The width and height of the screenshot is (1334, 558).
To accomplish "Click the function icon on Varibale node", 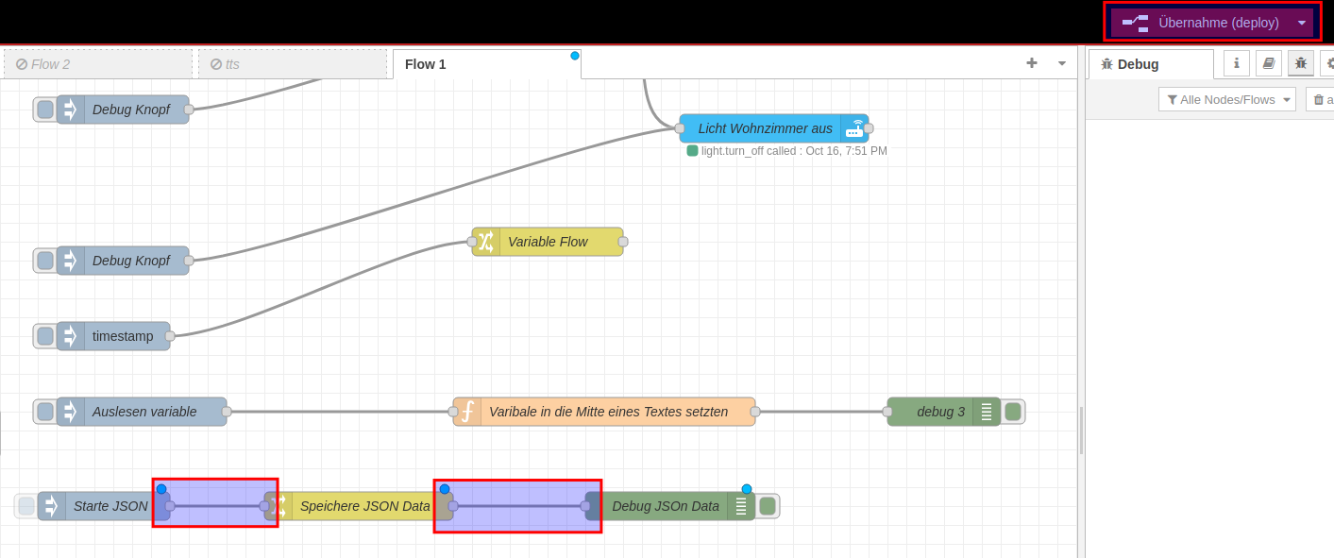I will coord(467,412).
